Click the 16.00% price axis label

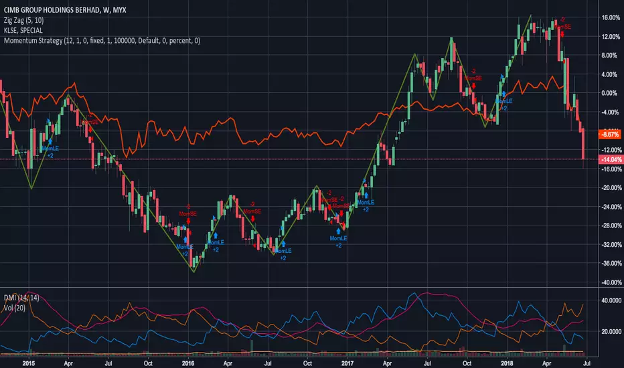pos(611,17)
